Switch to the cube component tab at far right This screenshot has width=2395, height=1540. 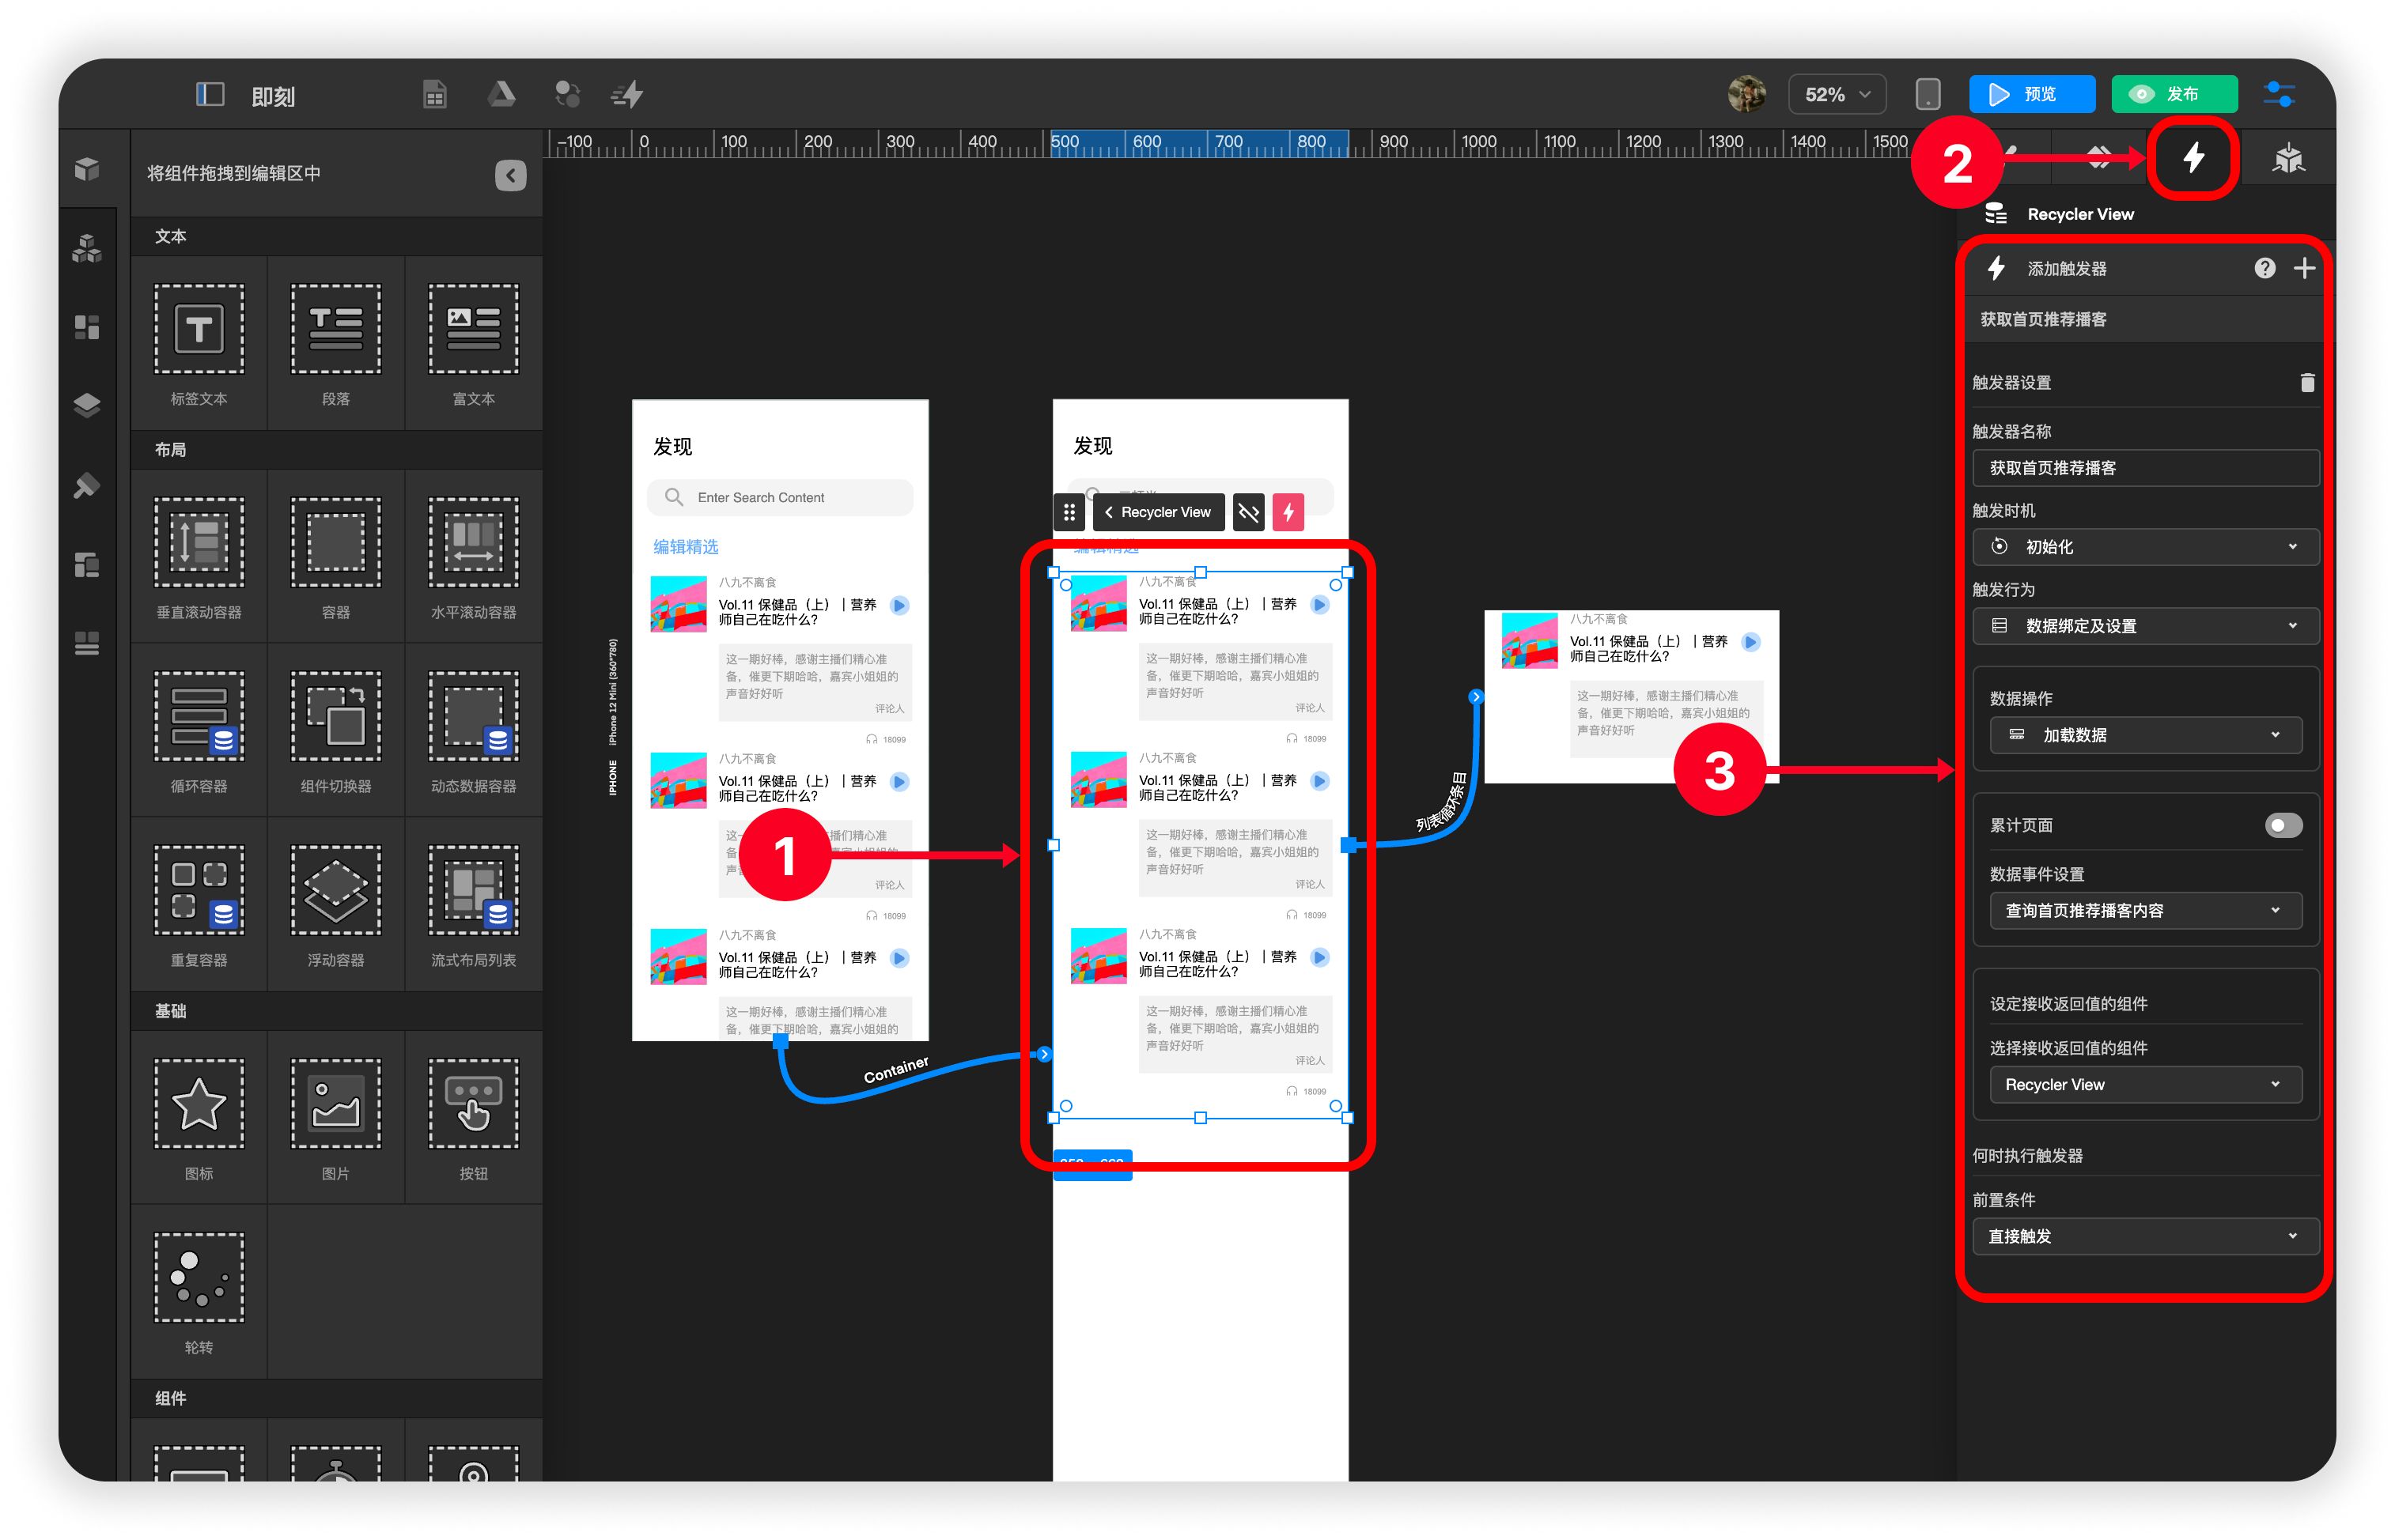2288,158
